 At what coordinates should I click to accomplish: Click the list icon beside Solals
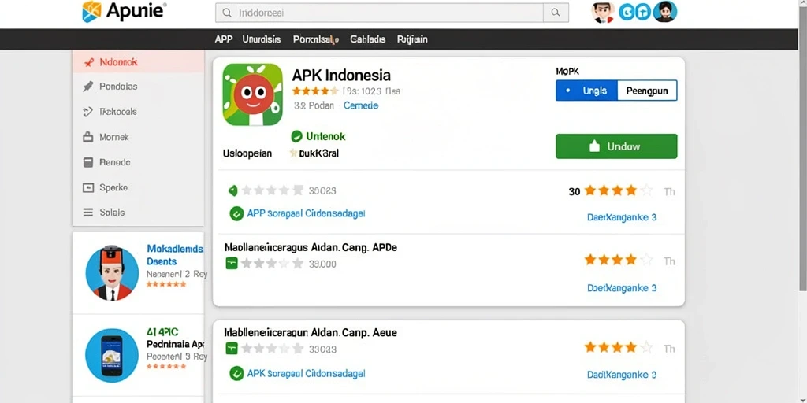pyautogui.click(x=88, y=213)
